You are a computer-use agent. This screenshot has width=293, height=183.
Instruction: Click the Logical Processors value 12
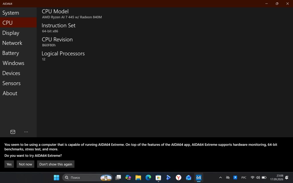pos(44,59)
